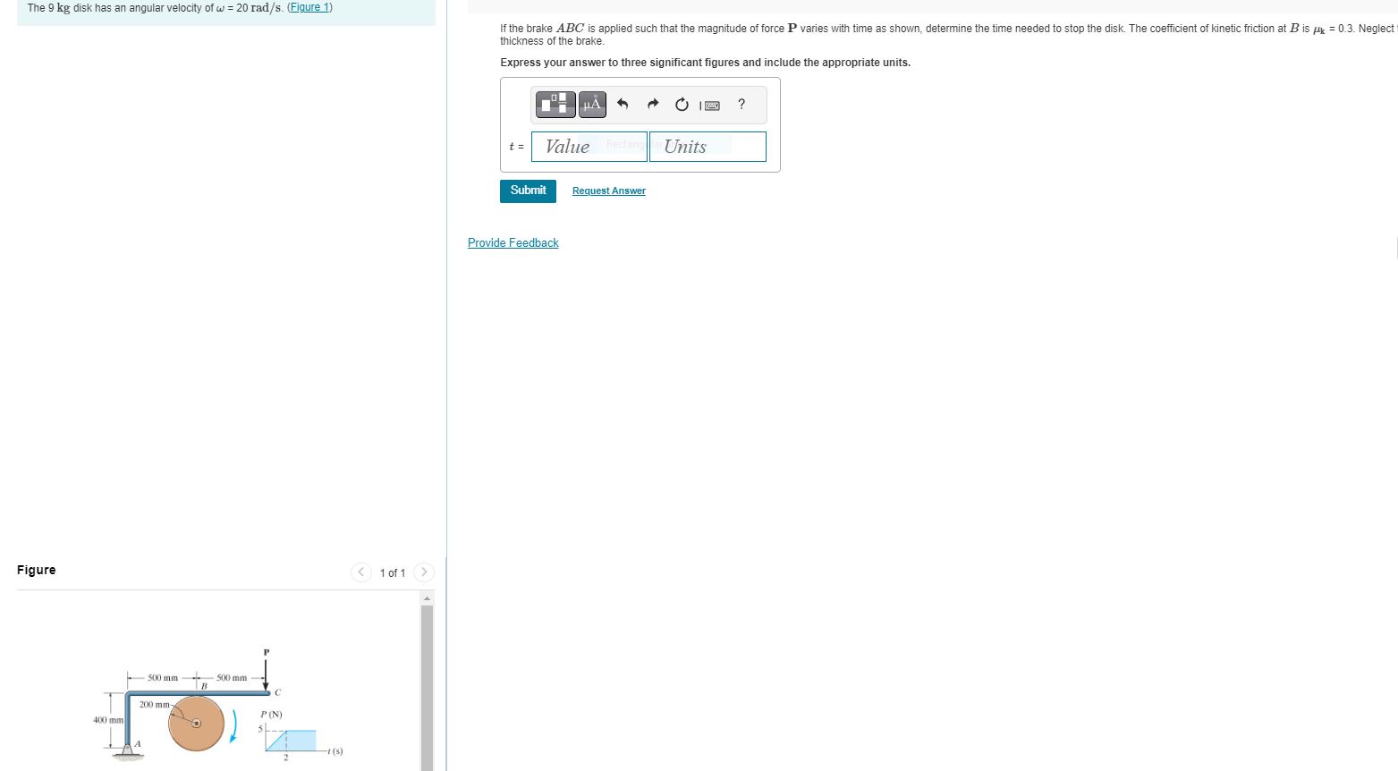This screenshot has height=771, width=1398.
Task: Open the equation template editor icon
Action: (555, 104)
